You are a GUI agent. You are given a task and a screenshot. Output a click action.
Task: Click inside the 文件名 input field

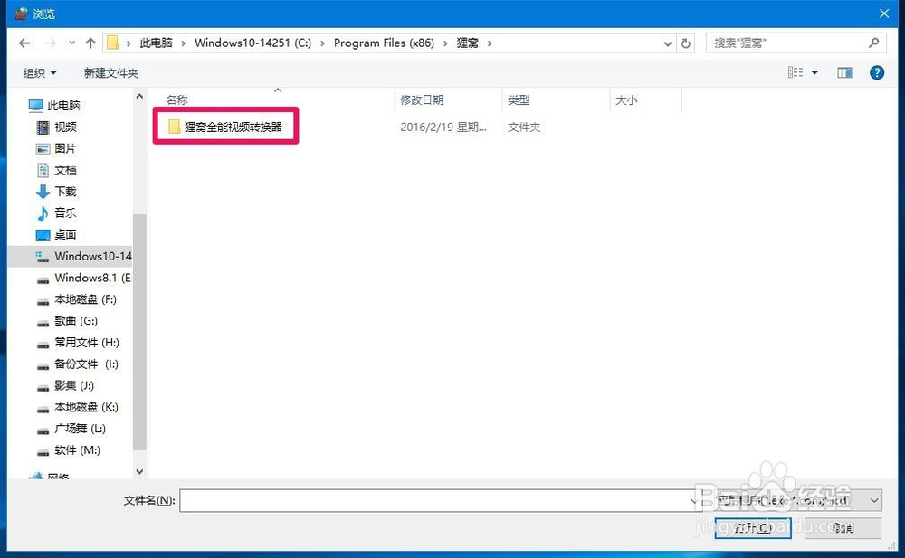[434, 499]
